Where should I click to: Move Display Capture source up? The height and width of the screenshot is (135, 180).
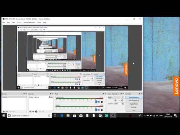point(40,111)
